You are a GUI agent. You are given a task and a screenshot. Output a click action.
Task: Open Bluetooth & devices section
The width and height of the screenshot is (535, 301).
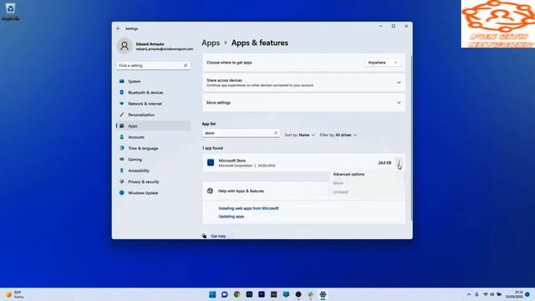pyautogui.click(x=153, y=93)
